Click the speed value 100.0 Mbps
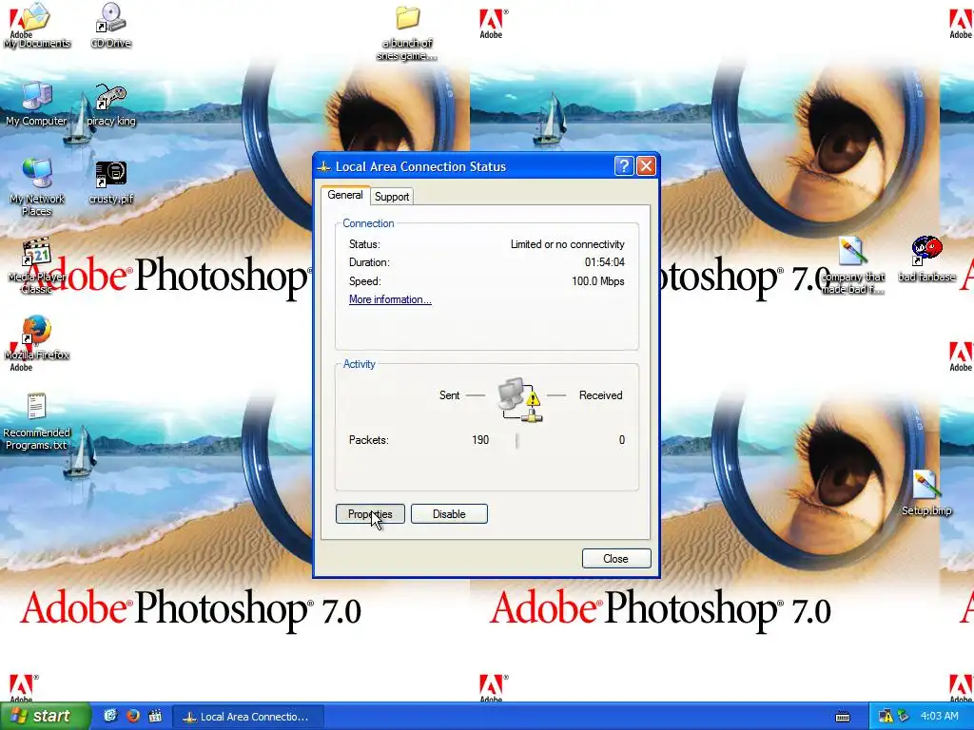 (x=597, y=281)
